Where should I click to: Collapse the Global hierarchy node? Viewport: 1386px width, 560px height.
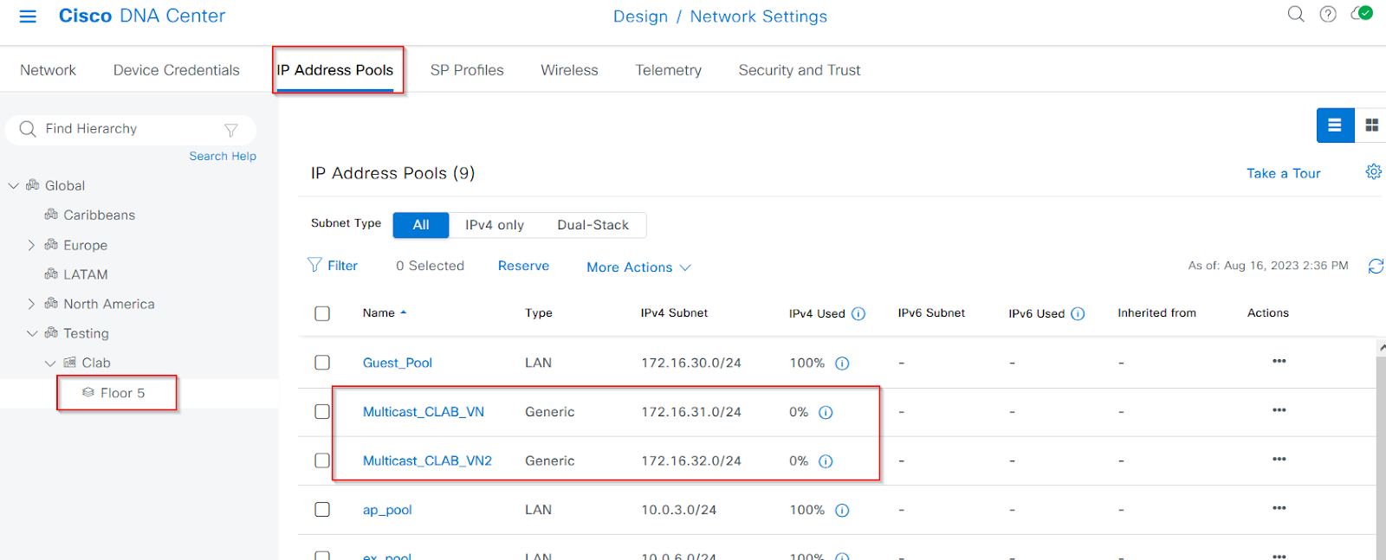13,186
